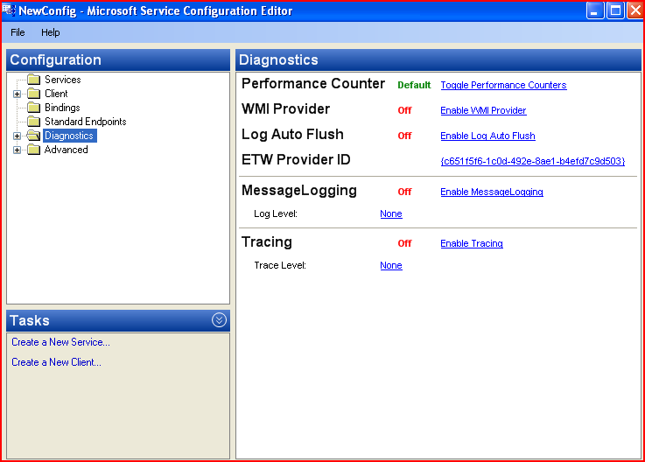Image resolution: width=645 pixels, height=462 pixels.
Task: Click Enable Log Auto Flush link
Action: point(487,136)
